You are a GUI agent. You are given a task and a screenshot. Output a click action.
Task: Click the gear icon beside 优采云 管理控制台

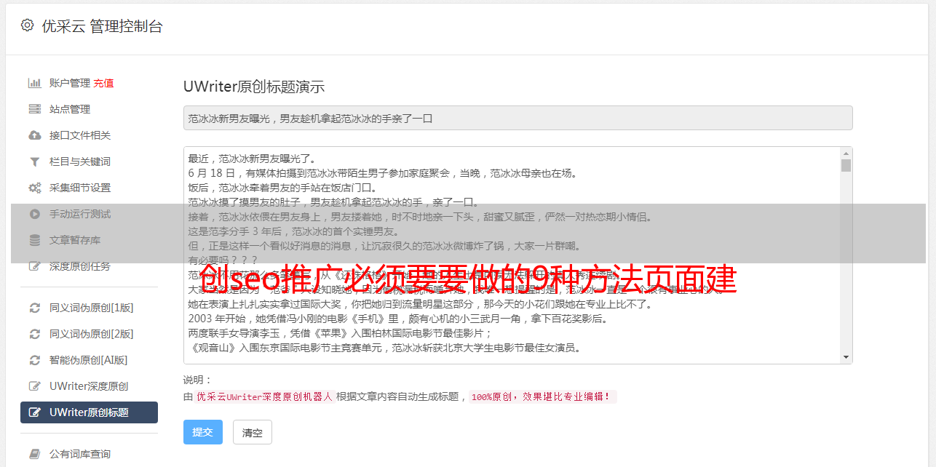coord(27,25)
